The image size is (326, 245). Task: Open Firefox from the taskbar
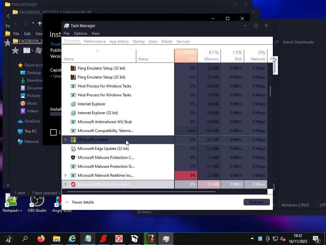[x=41, y=239]
